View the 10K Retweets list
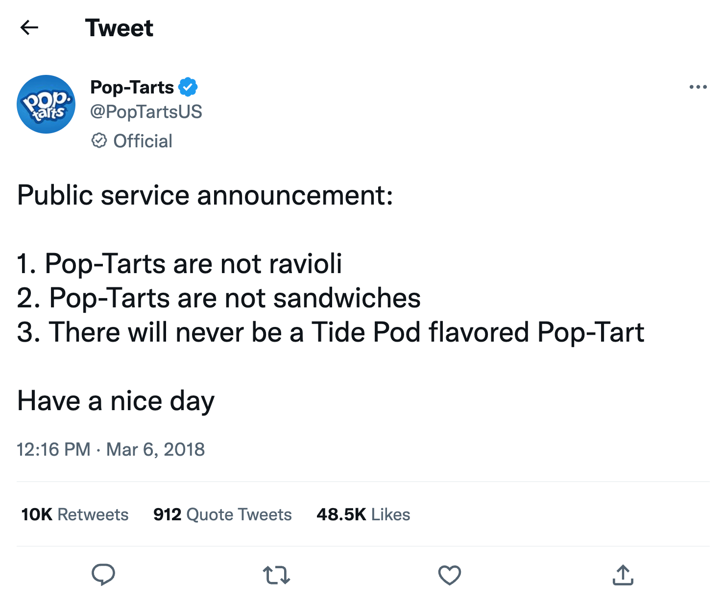 coord(75,514)
